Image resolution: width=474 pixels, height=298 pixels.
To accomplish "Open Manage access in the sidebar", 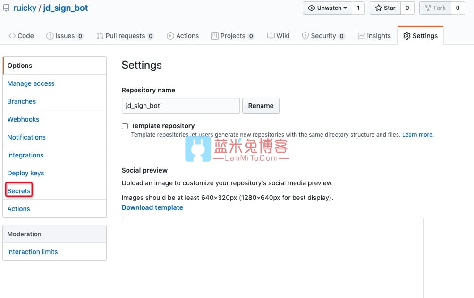I will [x=54, y=83].
